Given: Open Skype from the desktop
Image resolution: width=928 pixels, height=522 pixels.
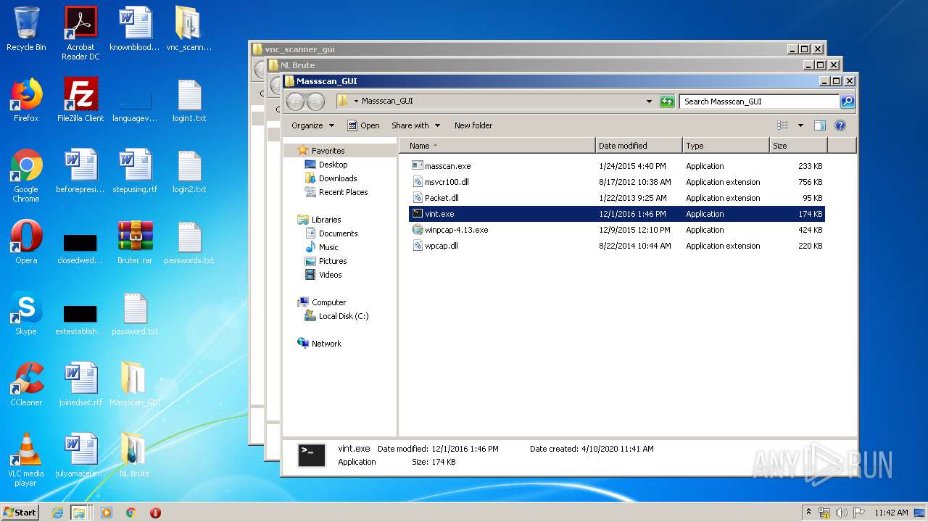Looking at the screenshot, I should point(26,313).
